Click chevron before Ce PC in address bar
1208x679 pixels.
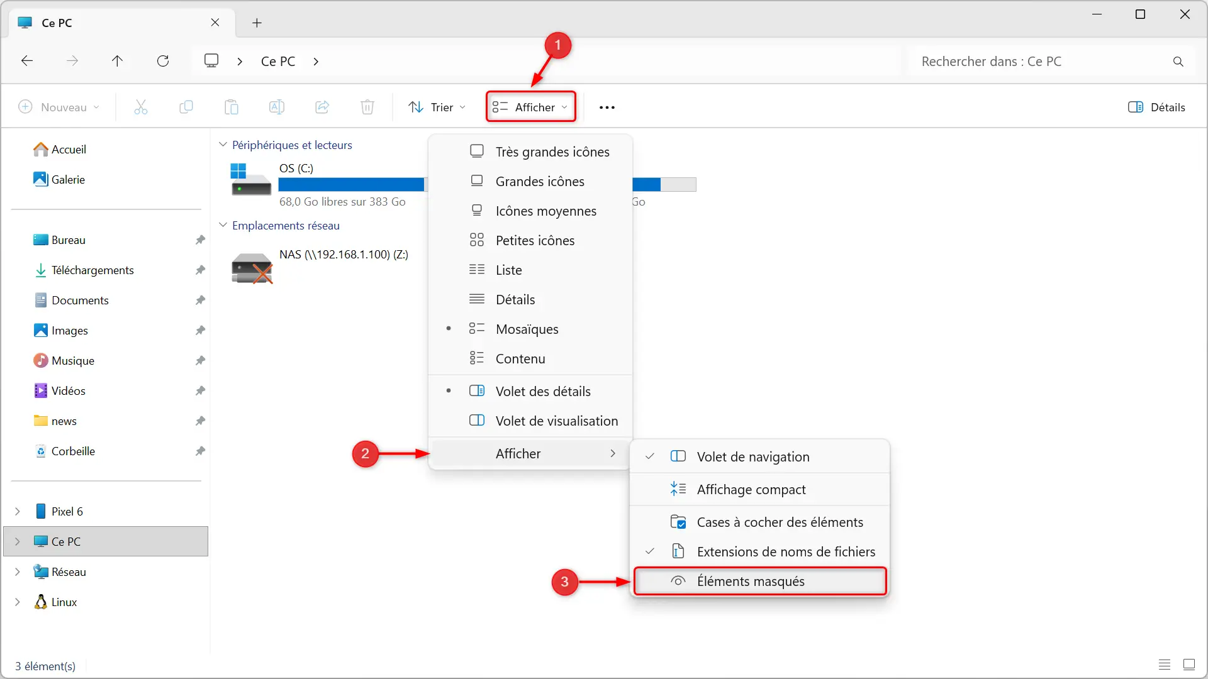240,62
